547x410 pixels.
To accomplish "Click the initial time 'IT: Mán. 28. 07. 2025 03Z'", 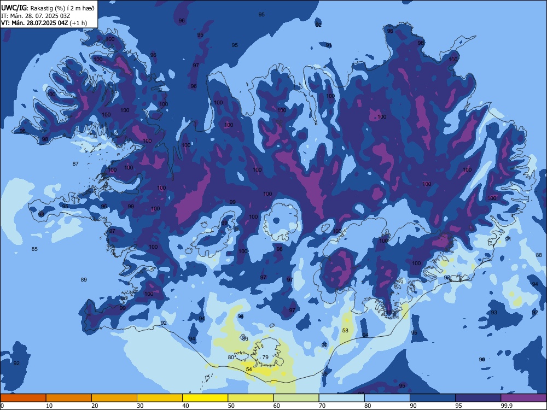I will [x=36, y=16].
